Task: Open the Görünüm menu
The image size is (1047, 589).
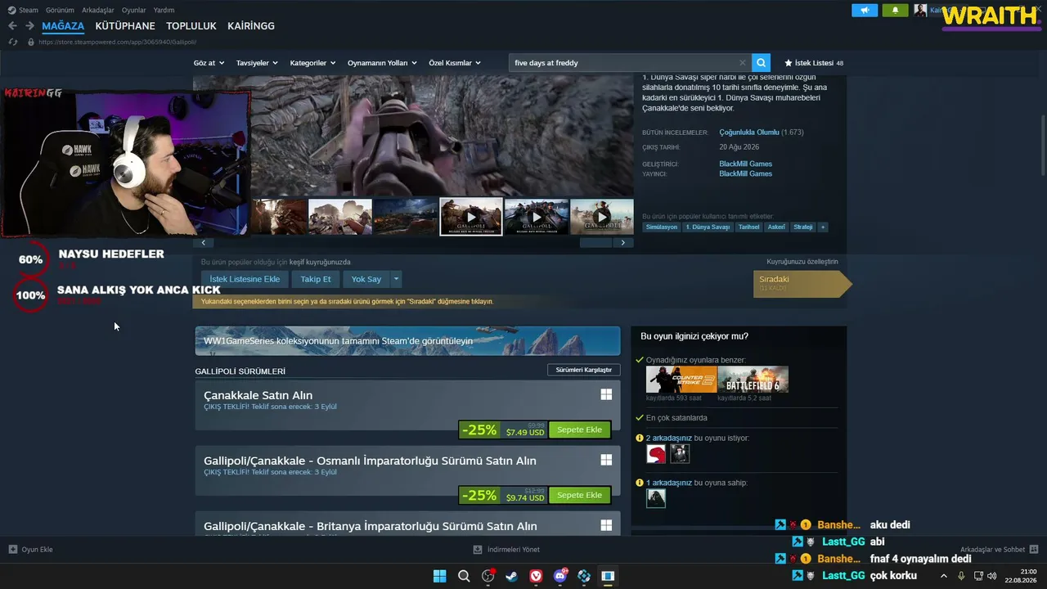Action: [60, 10]
